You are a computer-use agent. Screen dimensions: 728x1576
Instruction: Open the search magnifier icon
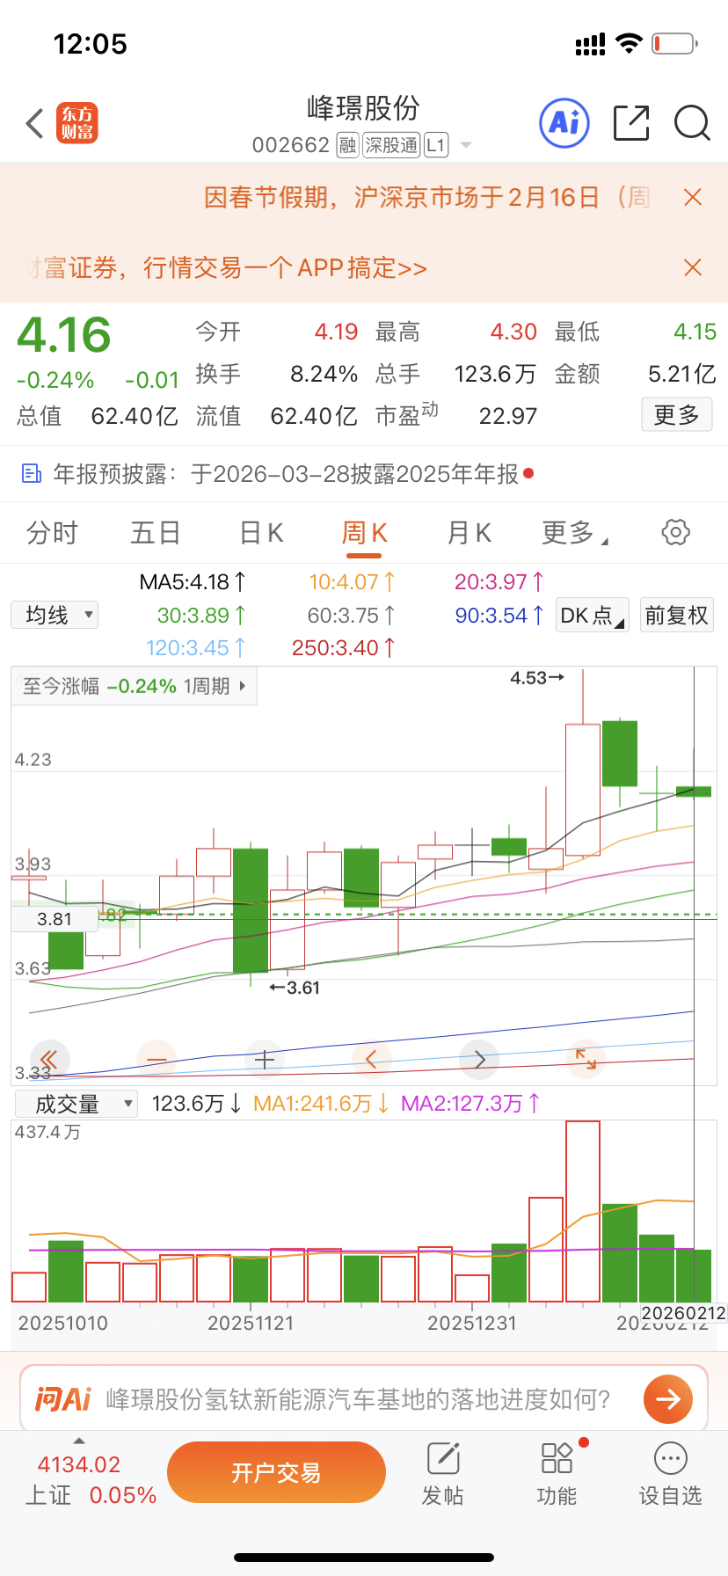point(692,123)
